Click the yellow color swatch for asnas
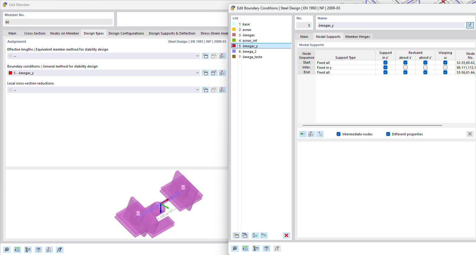Viewport: 476px width, 255px height. click(x=234, y=30)
